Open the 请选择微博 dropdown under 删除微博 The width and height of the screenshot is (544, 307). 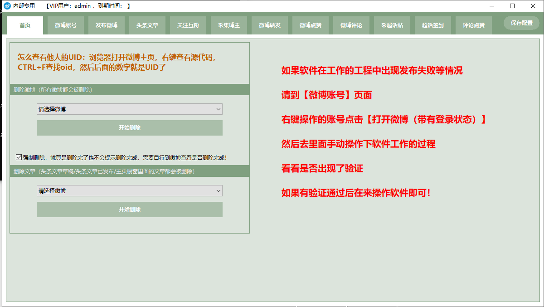pyautogui.click(x=129, y=109)
